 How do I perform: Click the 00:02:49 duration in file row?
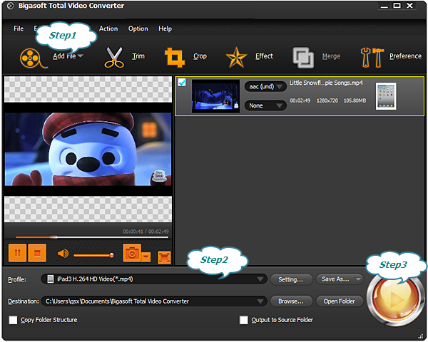point(300,100)
